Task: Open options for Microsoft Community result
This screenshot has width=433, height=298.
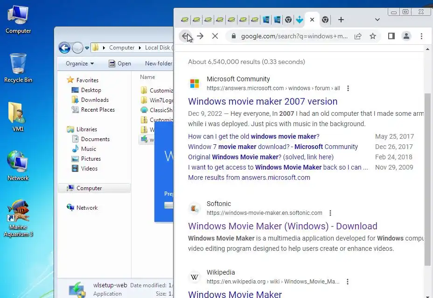Action: pyautogui.click(x=348, y=88)
